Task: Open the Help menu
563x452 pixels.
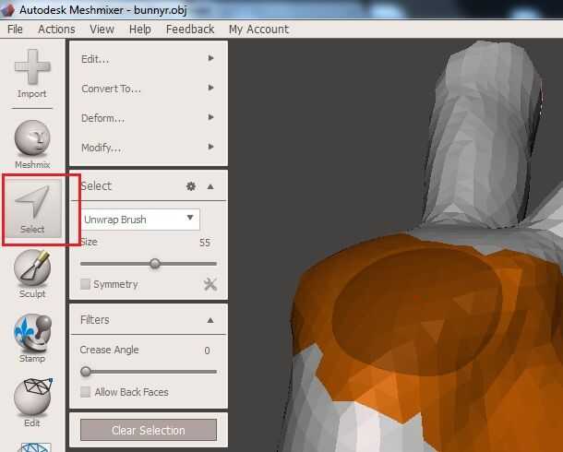Action: click(x=140, y=30)
